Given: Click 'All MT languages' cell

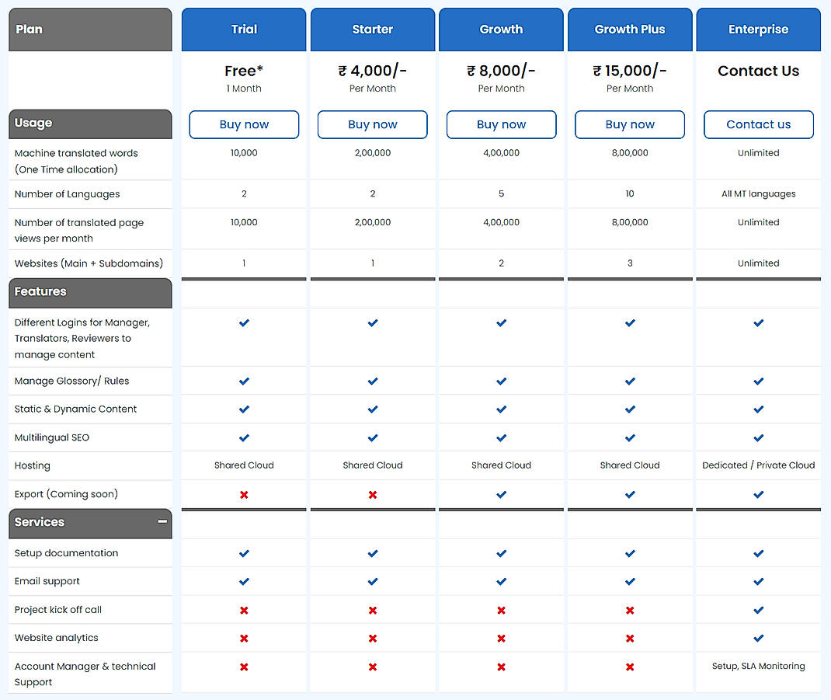Looking at the screenshot, I should (759, 194).
